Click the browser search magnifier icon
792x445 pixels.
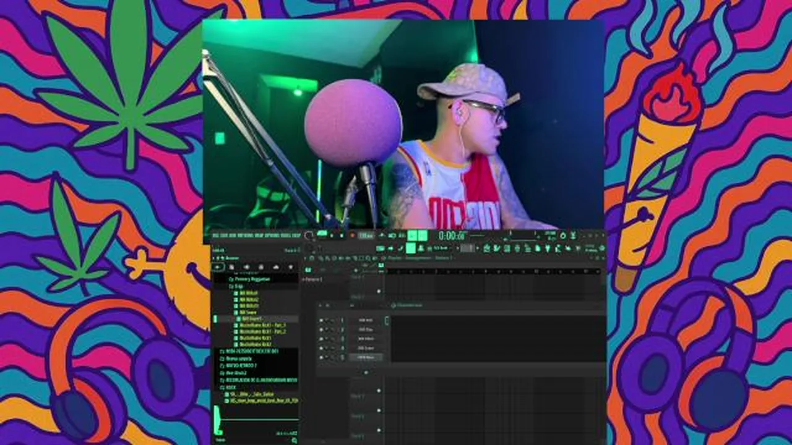294,441
